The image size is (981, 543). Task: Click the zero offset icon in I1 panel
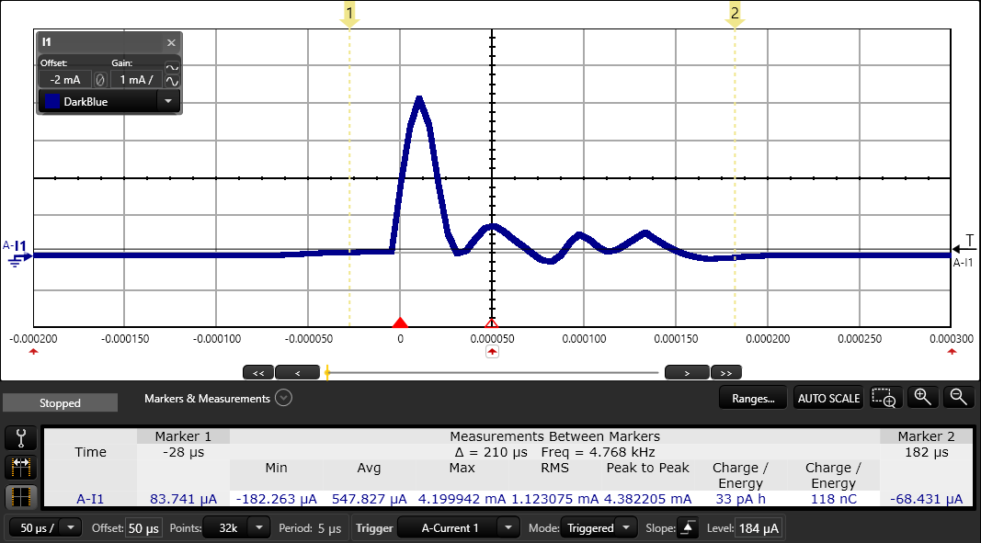coord(100,80)
